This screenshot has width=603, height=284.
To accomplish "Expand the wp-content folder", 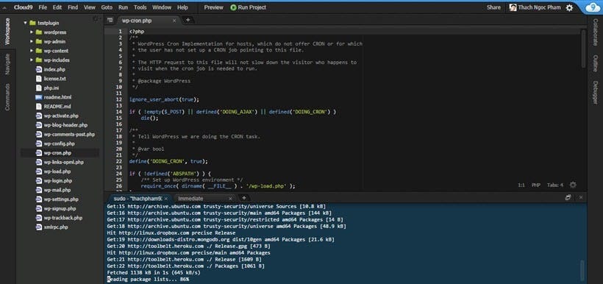I will [x=32, y=51].
